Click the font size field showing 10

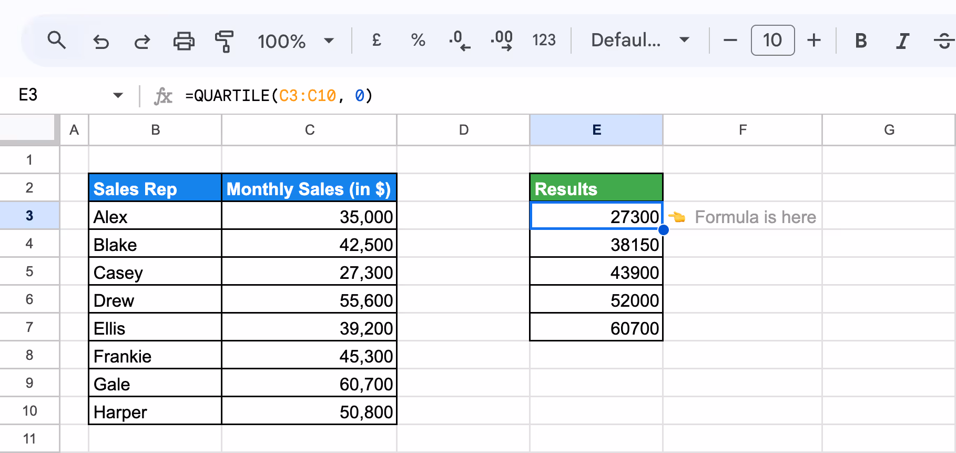pos(772,40)
